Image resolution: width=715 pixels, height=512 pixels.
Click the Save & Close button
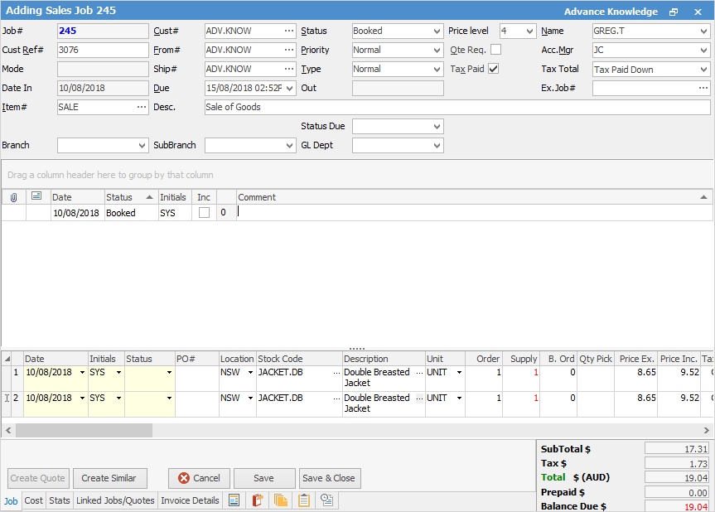(x=329, y=478)
